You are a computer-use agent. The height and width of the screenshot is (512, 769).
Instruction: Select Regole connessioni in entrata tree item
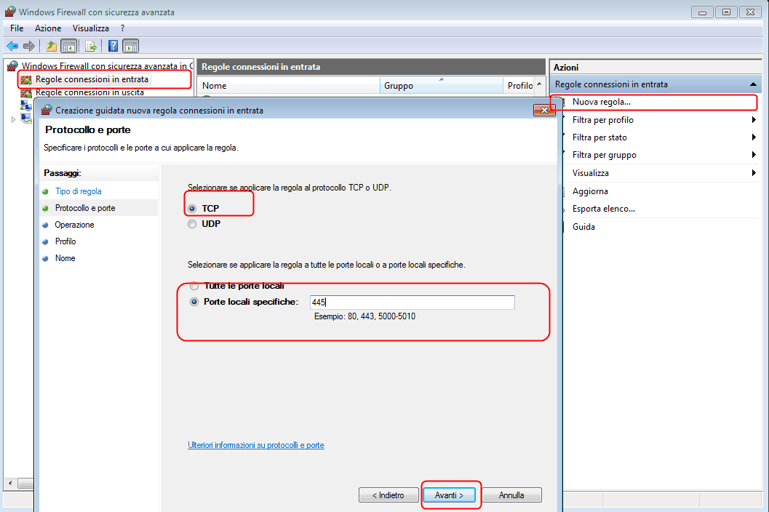point(92,79)
